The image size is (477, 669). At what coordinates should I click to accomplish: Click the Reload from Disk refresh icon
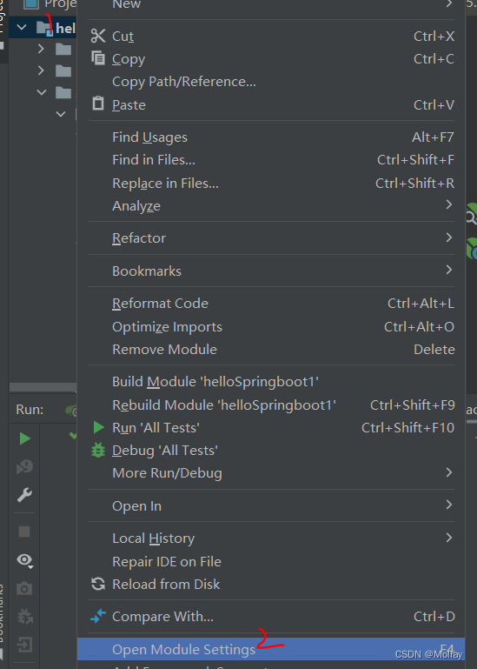(x=98, y=584)
